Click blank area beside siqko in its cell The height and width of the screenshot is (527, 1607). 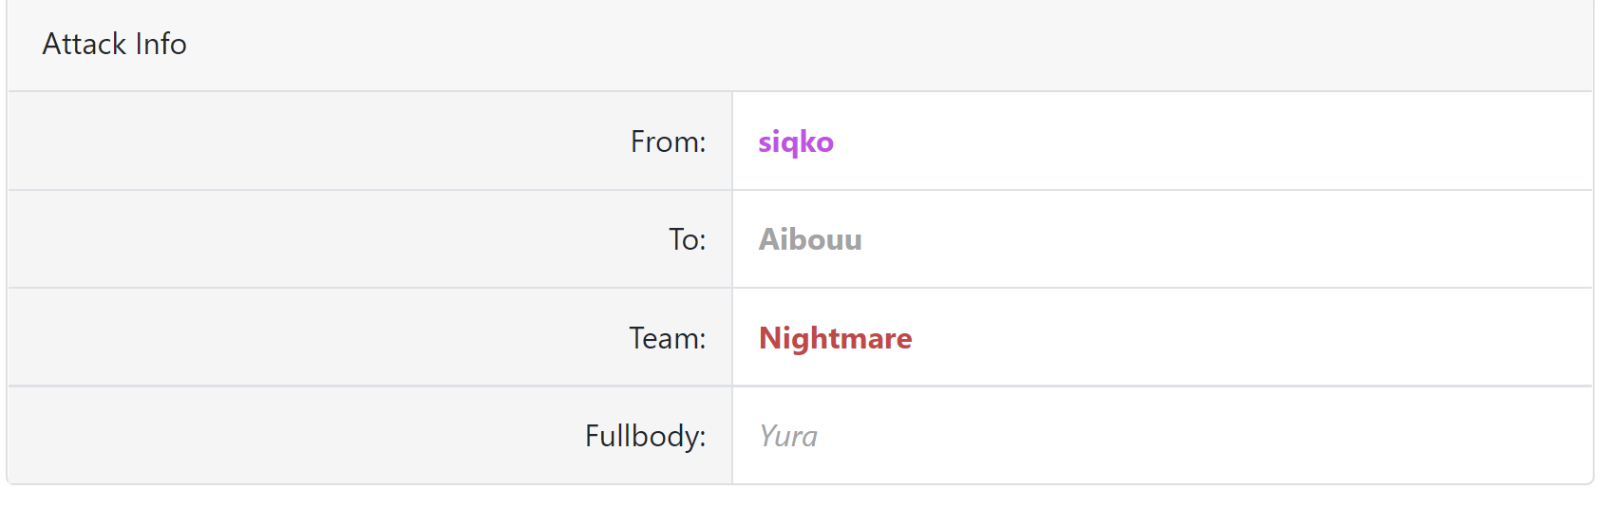point(1187,141)
